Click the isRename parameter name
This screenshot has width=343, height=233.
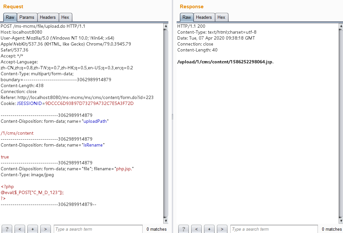point(93,145)
